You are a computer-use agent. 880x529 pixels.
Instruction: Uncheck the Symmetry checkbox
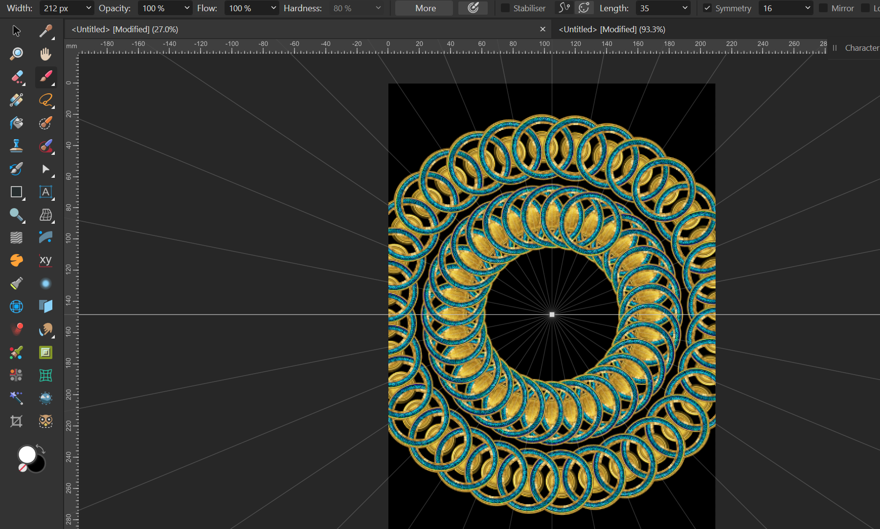pos(707,8)
